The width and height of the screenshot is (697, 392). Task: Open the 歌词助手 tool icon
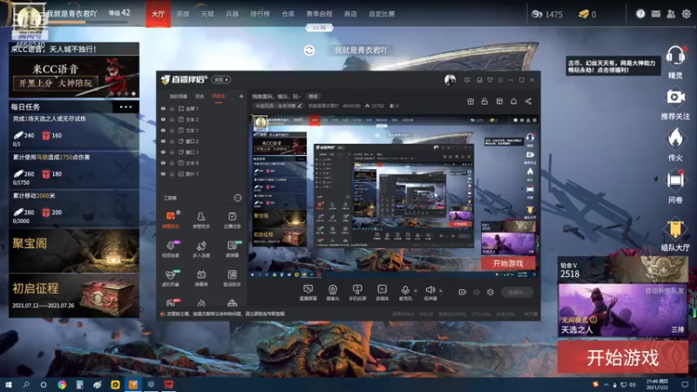pyautogui.click(x=232, y=277)
